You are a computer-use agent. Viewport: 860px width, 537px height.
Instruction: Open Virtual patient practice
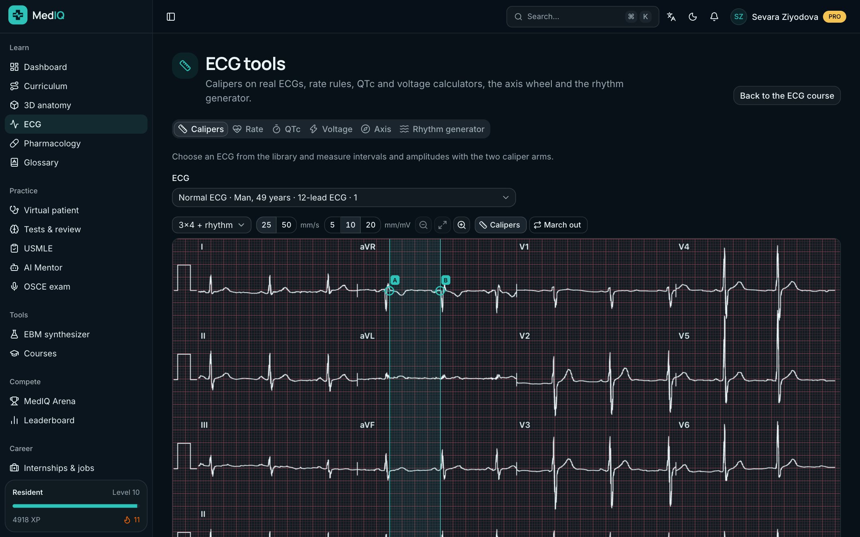click(x=76, y=210)
